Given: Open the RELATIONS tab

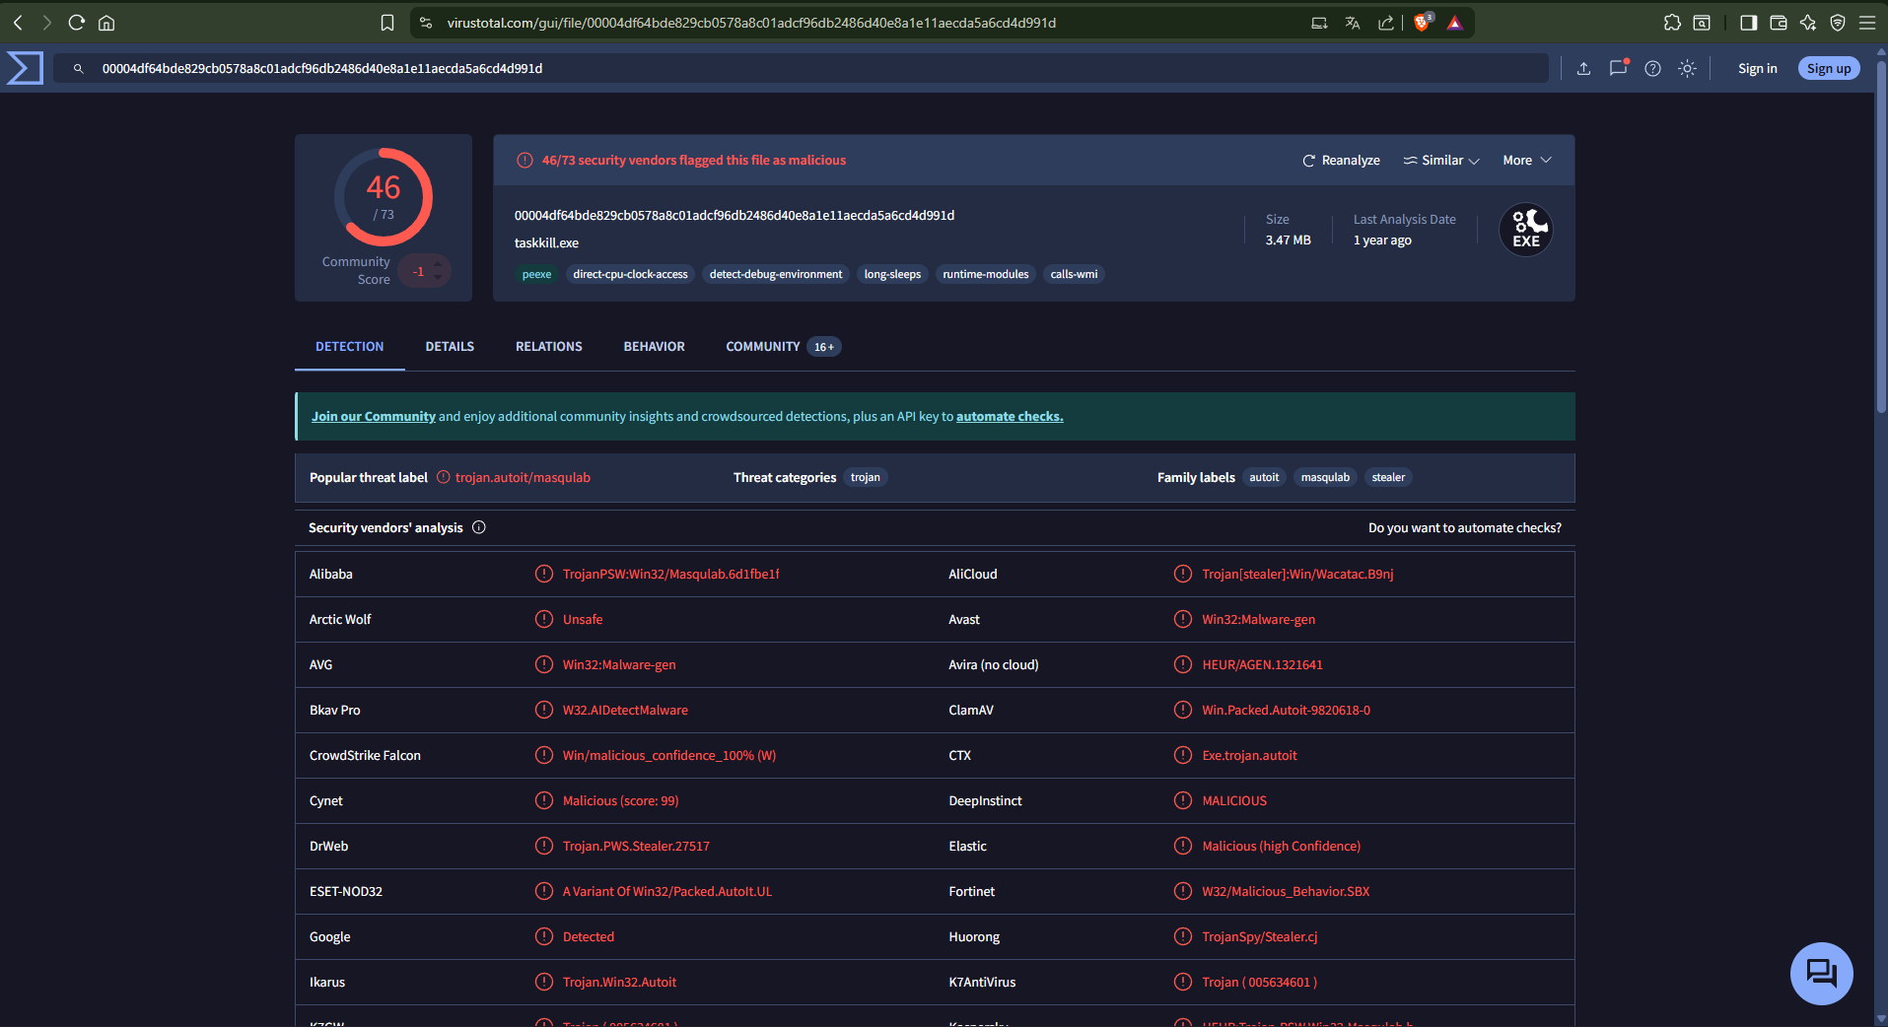Looking at the screenshot, I should tap(549, 347).
